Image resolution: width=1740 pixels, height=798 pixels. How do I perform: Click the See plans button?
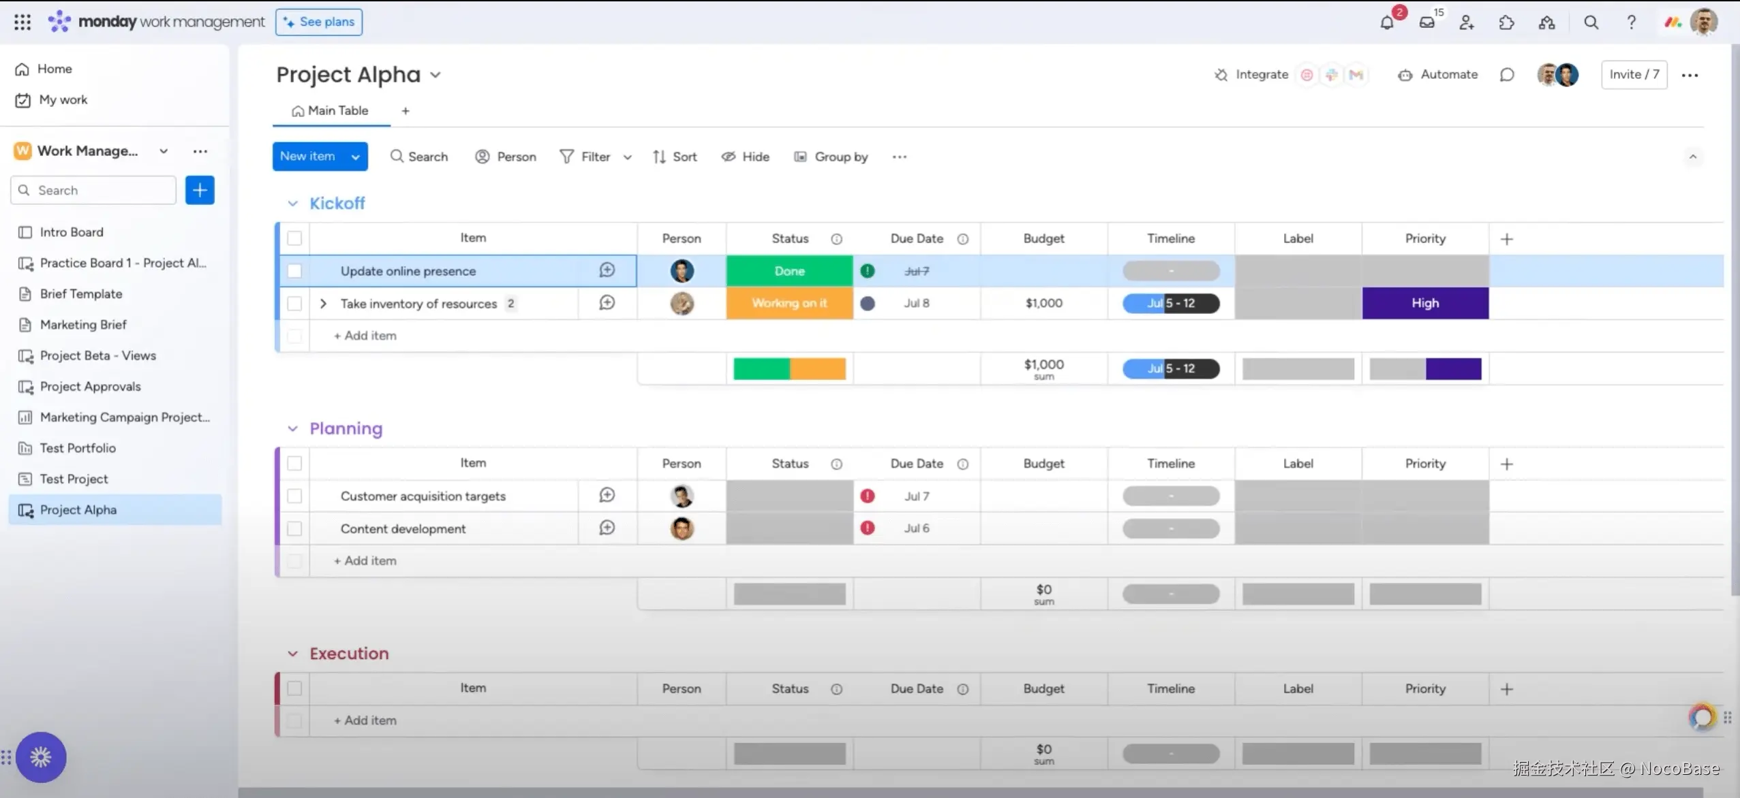319,22
